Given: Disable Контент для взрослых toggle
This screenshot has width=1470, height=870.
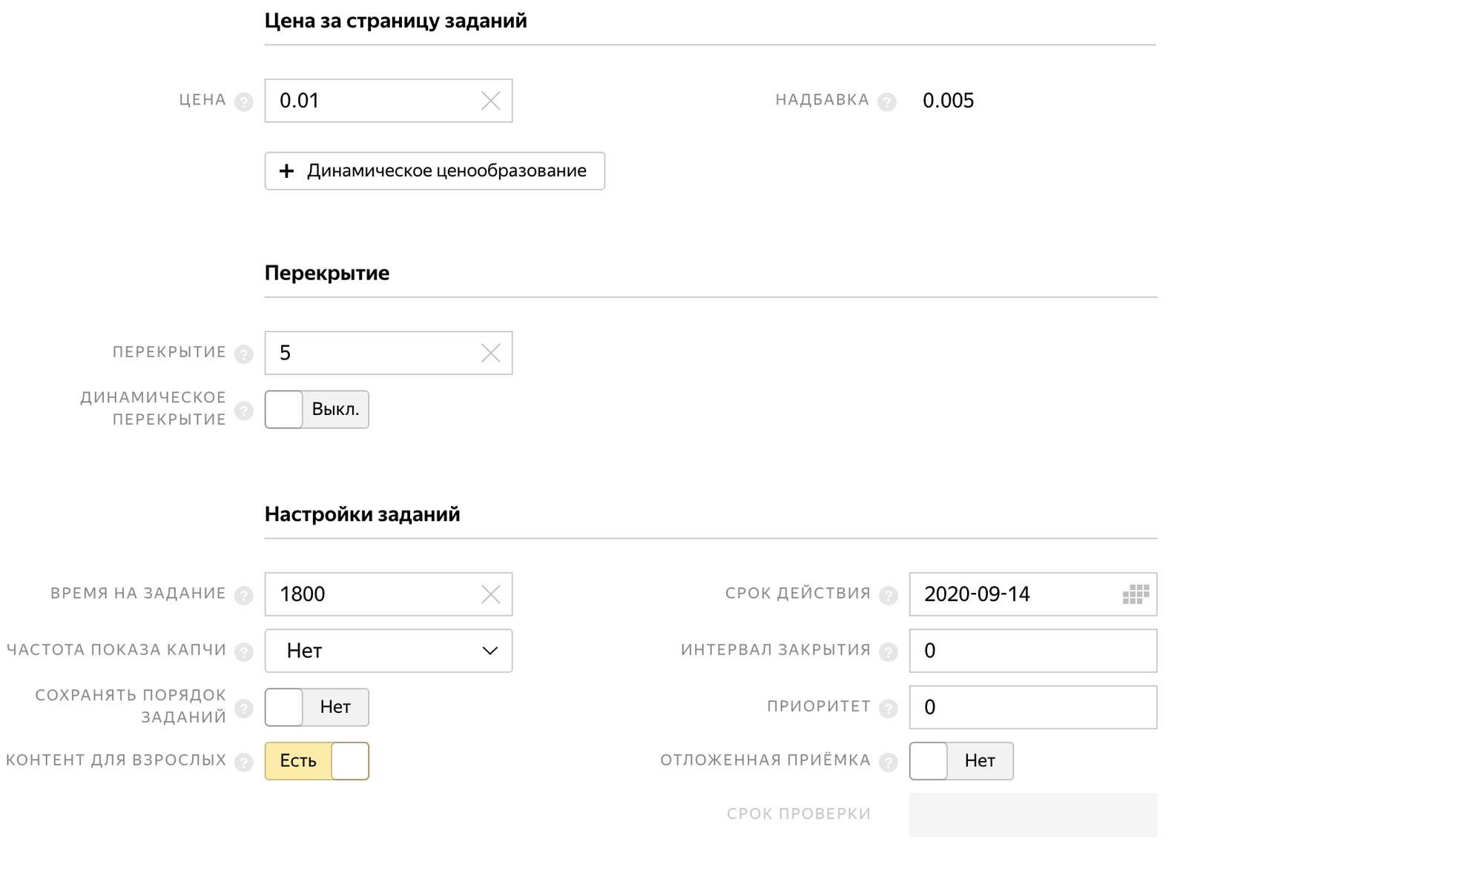Looking at the screenshot, I should [x=317, y=761].
